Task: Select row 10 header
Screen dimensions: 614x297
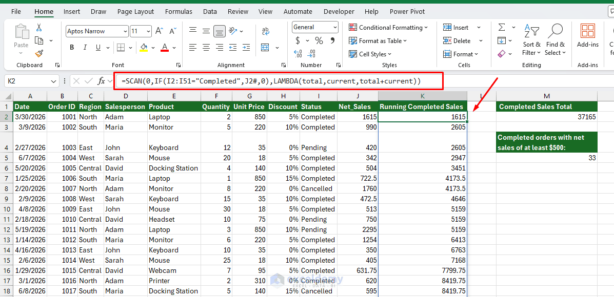Action: (x=6, y=209)
